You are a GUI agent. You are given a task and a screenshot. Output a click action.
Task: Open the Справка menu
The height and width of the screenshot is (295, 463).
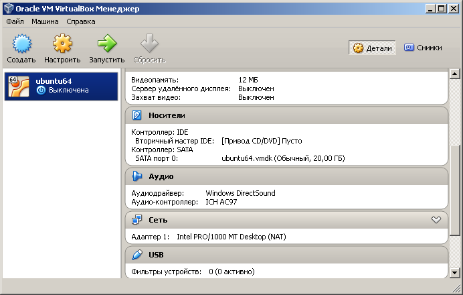(x=80, y=21)
